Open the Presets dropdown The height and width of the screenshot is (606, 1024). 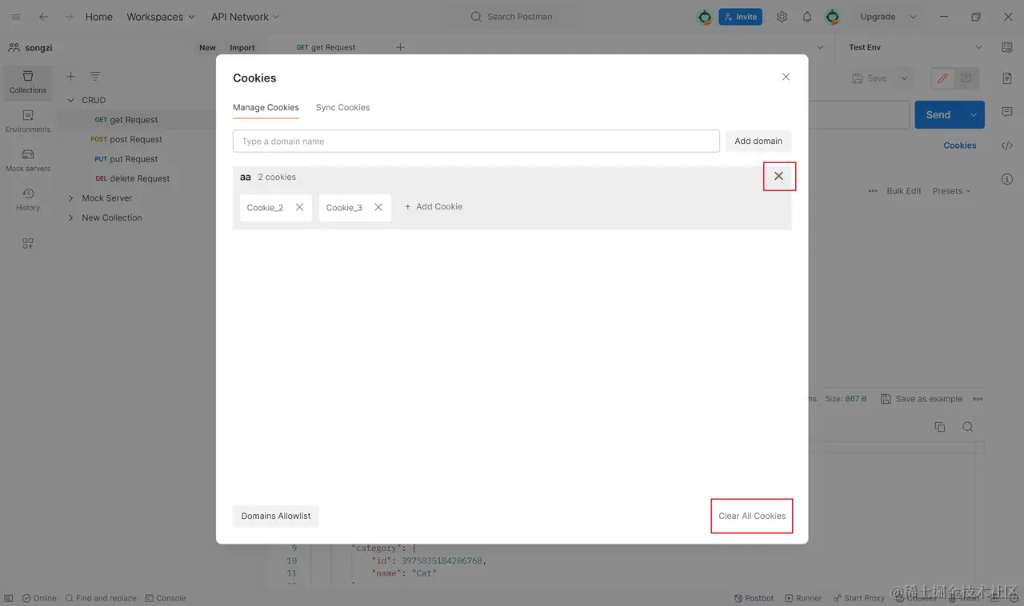click(x=951, y=191)
